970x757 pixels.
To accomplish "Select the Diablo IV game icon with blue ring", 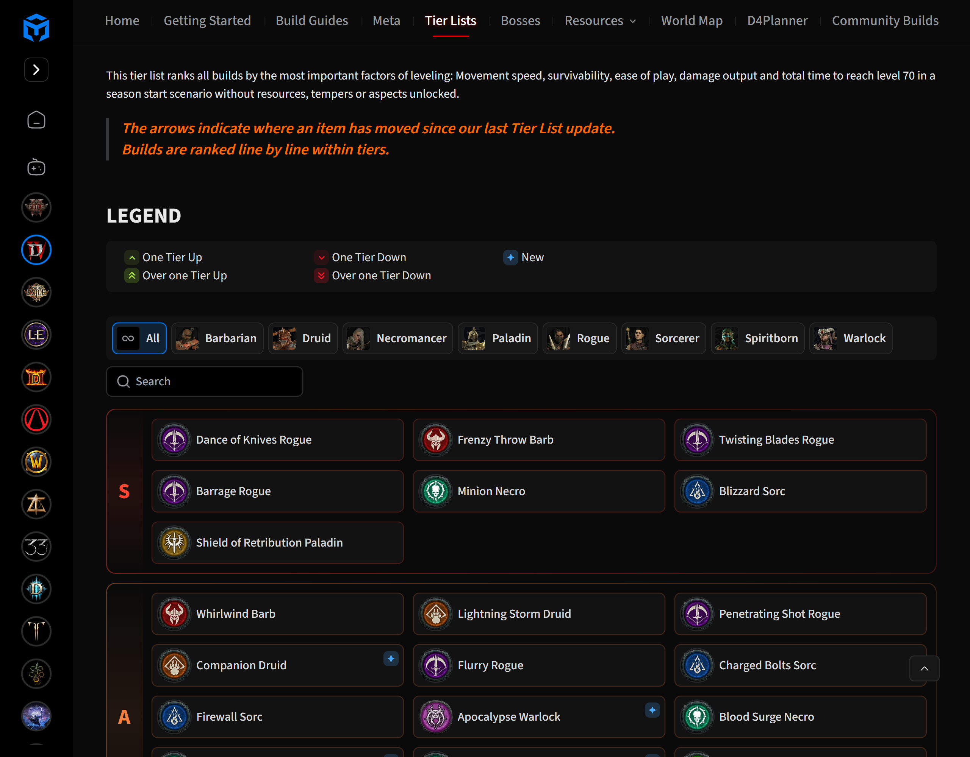I will point(36,250).
